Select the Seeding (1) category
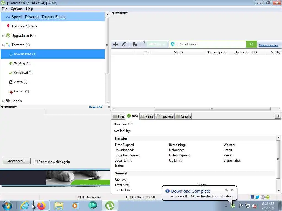Image resolution: width=282 pixels, height=211 pixels. coord(21,63)
